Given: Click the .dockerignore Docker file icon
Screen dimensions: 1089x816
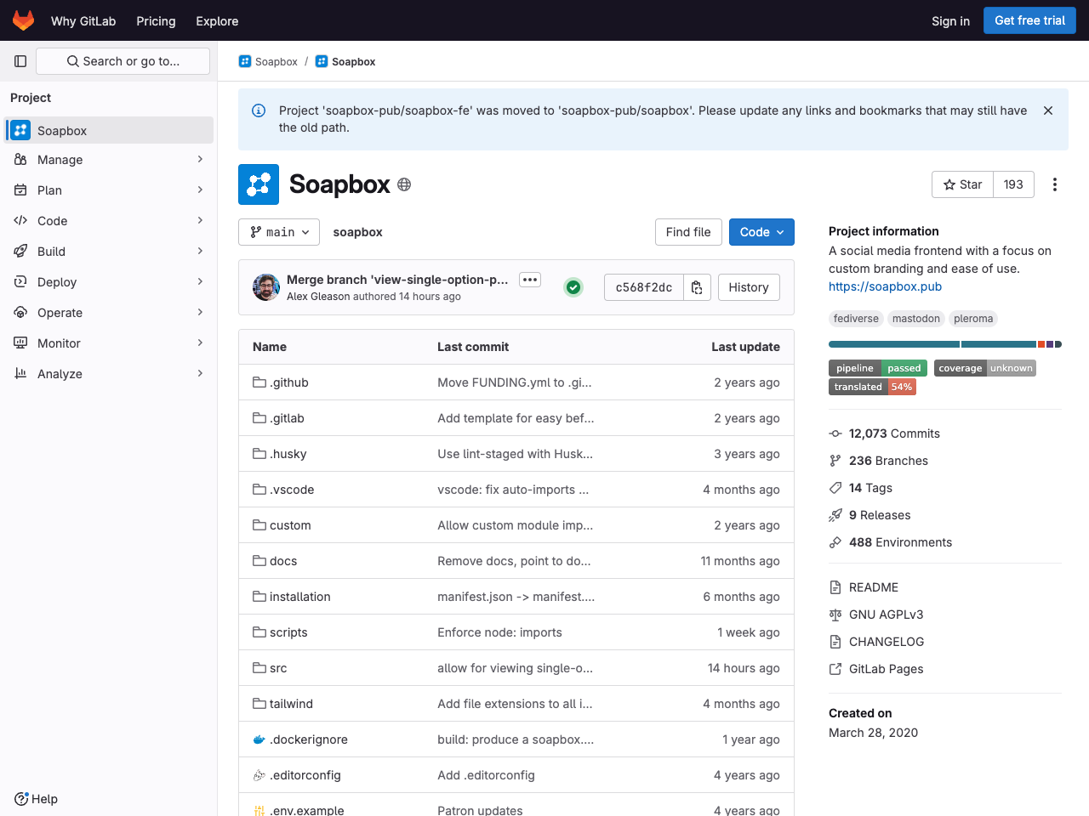Looking at the screenshot, I should click(259, 739).
